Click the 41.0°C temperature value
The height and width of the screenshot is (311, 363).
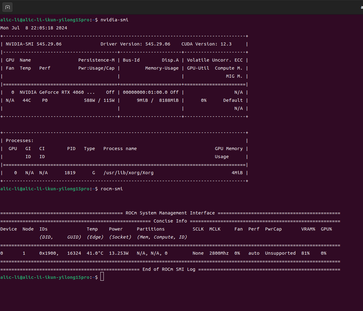[95, 253]
